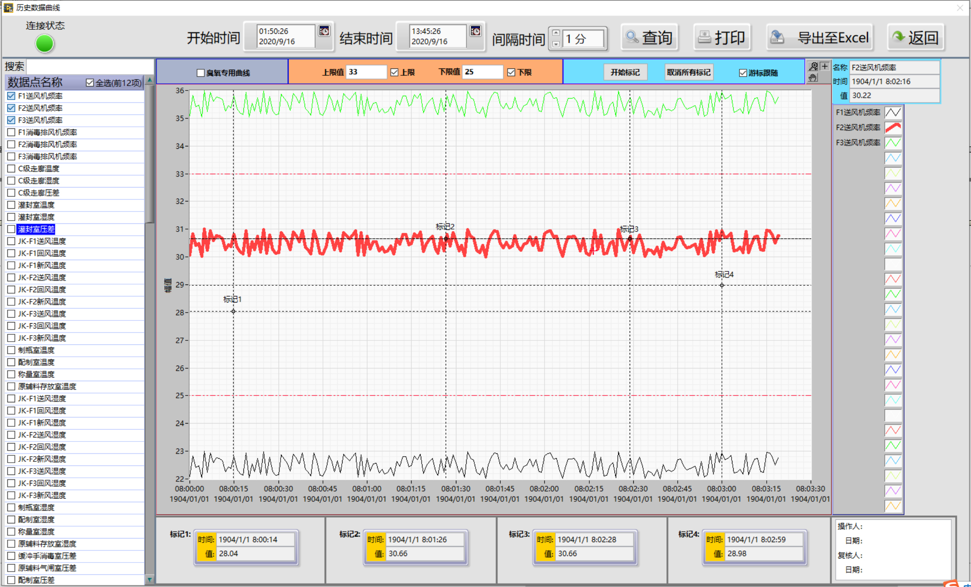971x587 pixels.
Task: Select the crosshair cursor tool
Action: (x=824, y=66)
